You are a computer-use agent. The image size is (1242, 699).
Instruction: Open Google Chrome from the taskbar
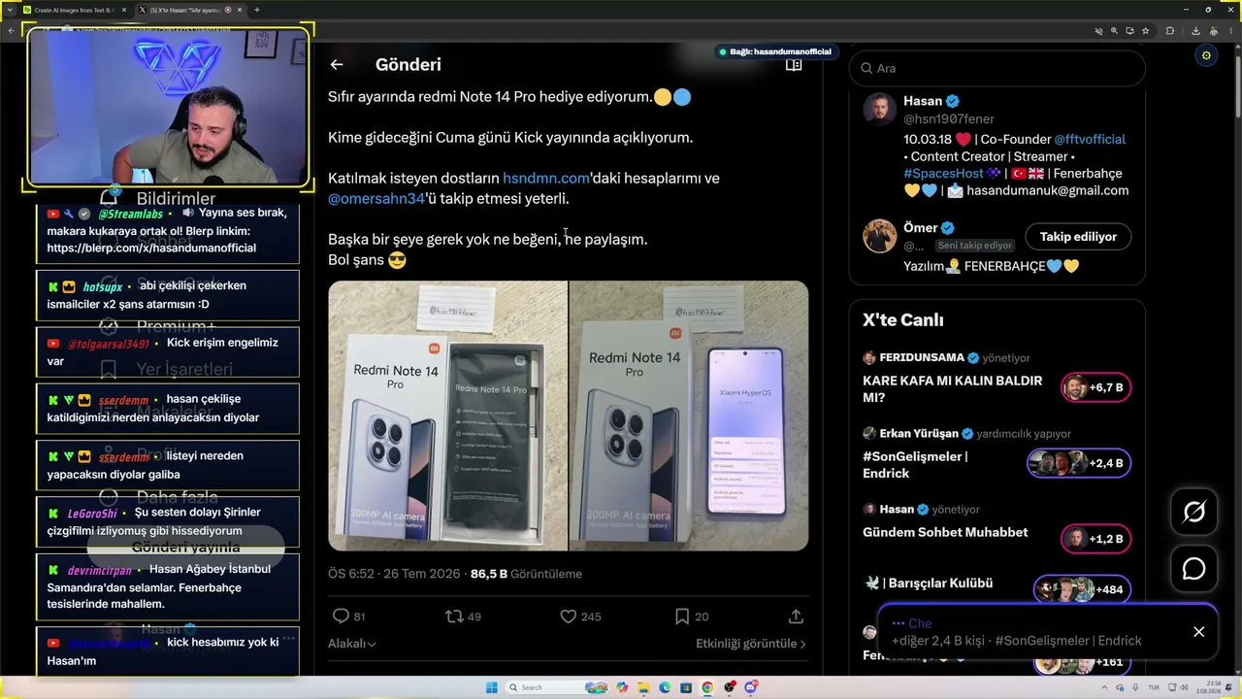pos(707,687)
